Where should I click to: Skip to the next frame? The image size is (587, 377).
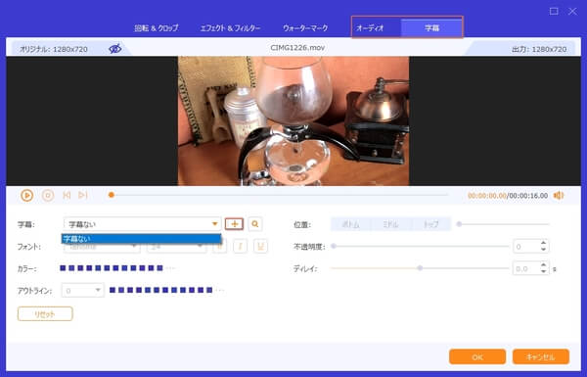click(83, 195)
